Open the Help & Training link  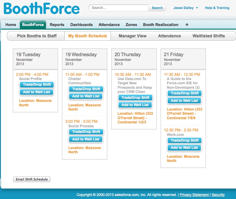point(217,8)
